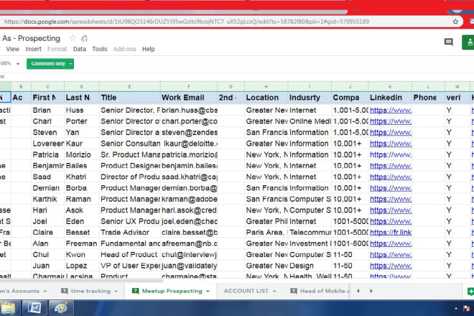Open the Microsoft Word taskbar icon
The image size is (474, 316).
[34, 308]
